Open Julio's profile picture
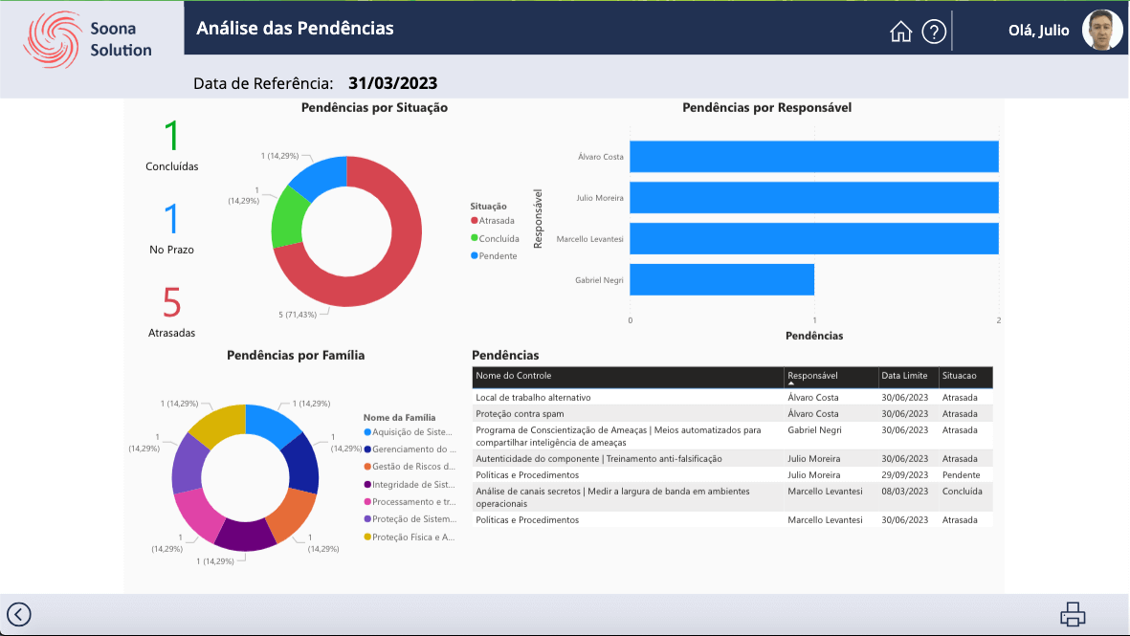This screenshot has width=1130, height=636. (1102, 31)
